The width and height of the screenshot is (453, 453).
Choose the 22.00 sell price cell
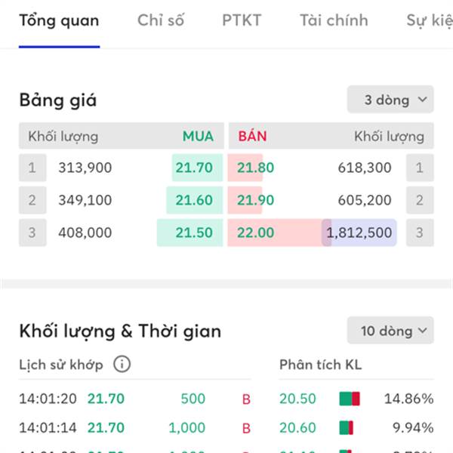(x=255, y=233)
